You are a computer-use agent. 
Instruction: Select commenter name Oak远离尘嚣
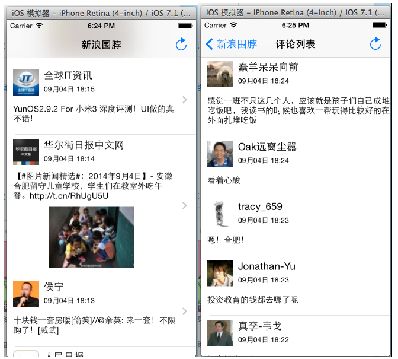click(267, 147)
